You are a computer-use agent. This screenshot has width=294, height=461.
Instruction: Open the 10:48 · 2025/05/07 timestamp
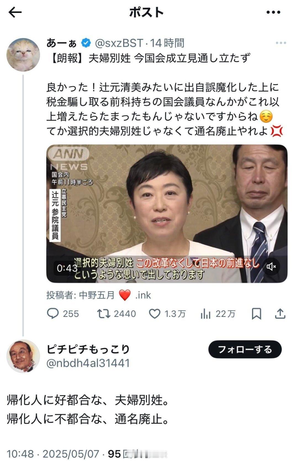click(53, 454)
